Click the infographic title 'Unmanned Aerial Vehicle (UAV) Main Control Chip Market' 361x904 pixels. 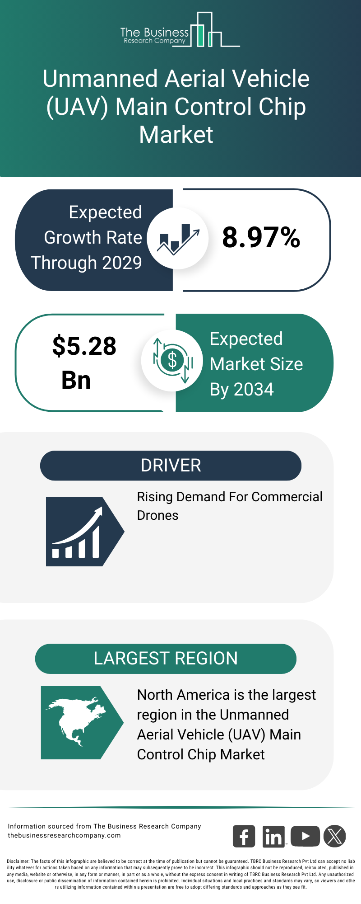tap(176, 107)
